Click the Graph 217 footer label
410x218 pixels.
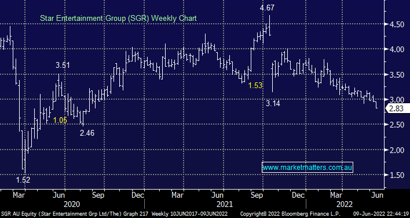(136, 213)
